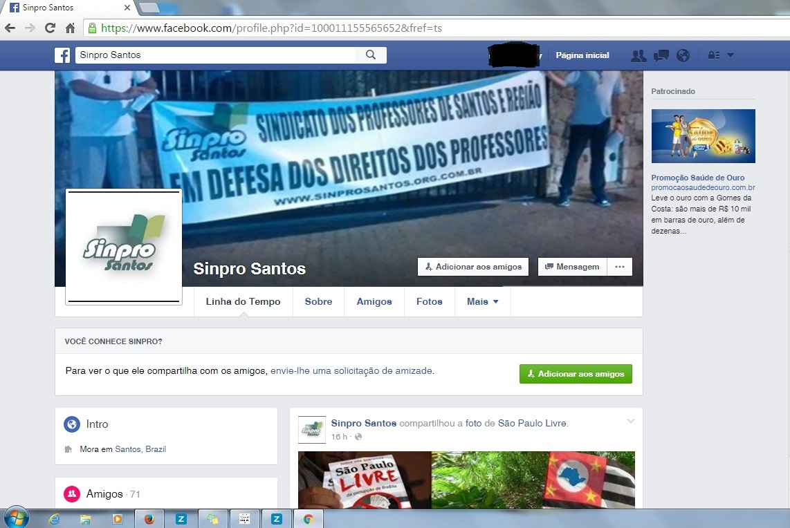The image size is (790, 528).
Task: Click the pink Amigos icon
Action: pyautogui.click(x=72, y=493)
